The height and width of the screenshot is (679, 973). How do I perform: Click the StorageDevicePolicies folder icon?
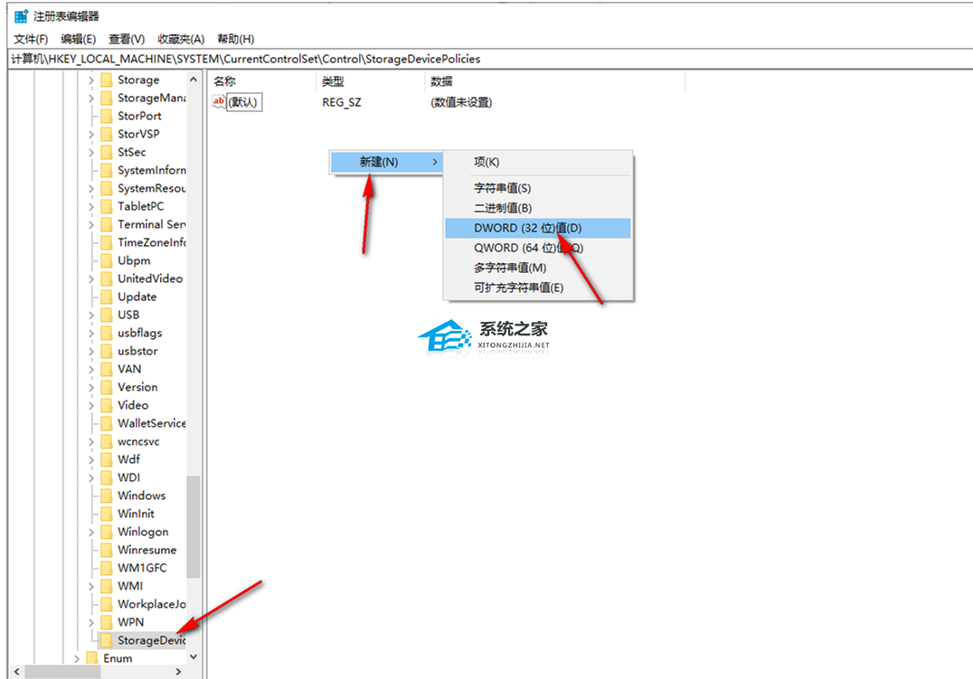pos(109,640)
